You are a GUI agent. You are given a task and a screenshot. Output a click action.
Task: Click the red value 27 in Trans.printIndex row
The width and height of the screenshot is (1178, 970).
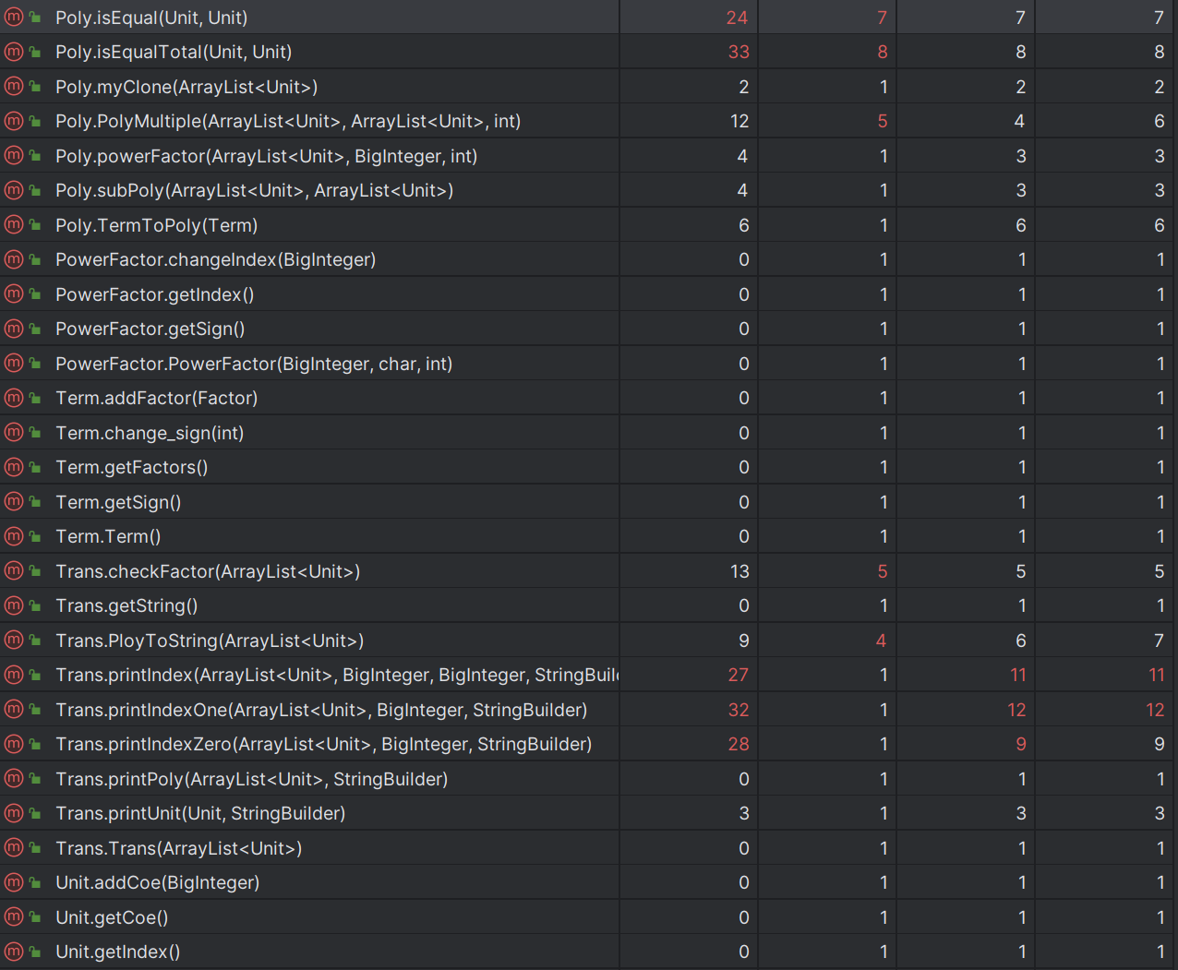[739, 675]
